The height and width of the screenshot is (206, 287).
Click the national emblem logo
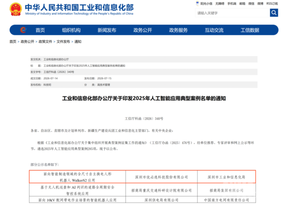click(16, 9)
